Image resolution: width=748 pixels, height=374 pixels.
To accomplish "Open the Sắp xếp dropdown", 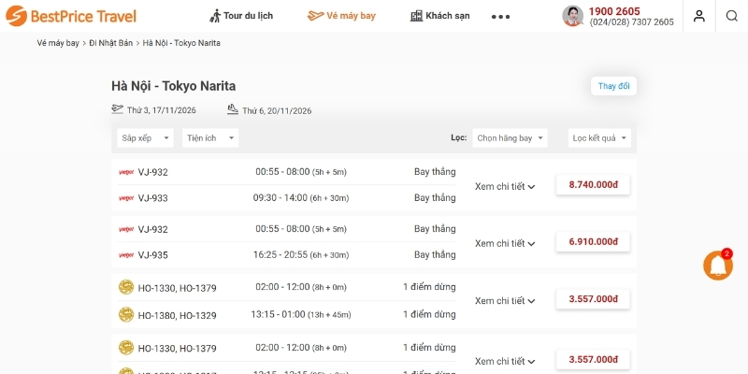I will (x=145, y=137).
